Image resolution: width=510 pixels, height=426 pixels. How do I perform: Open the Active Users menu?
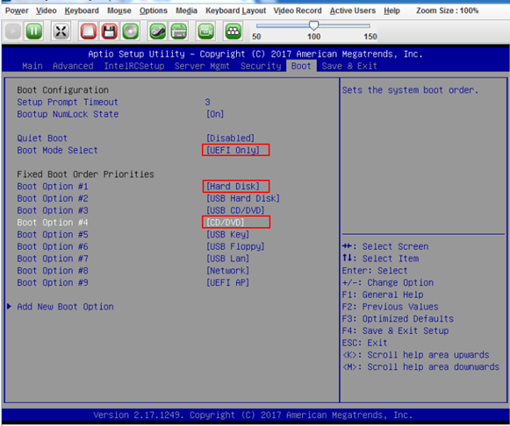[353, 11]
